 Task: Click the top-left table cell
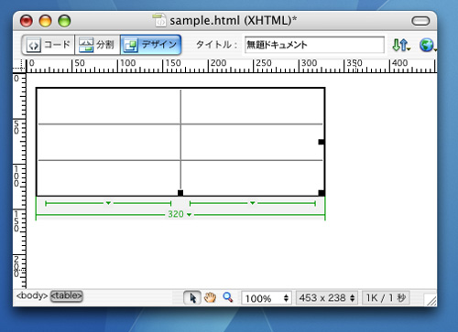(x=109, y=107)
